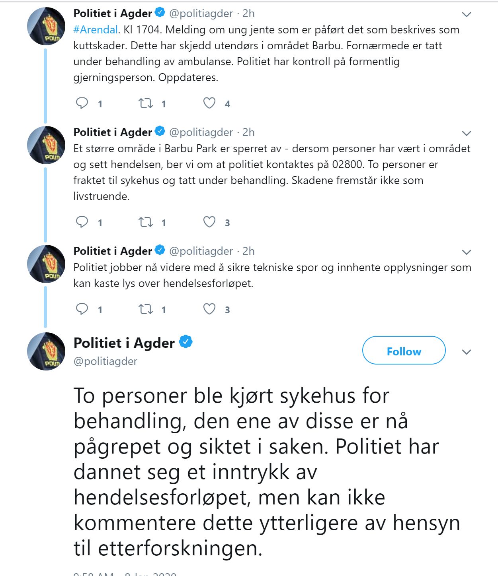
Task: Open options chevron on #Arendal tweet
Action: point(466,15)
